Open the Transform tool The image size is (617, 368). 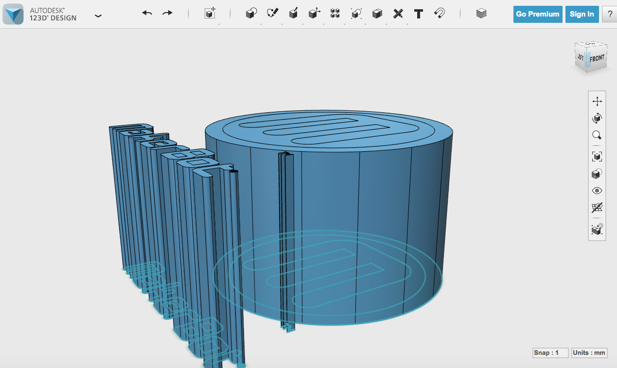coord(210,14)
